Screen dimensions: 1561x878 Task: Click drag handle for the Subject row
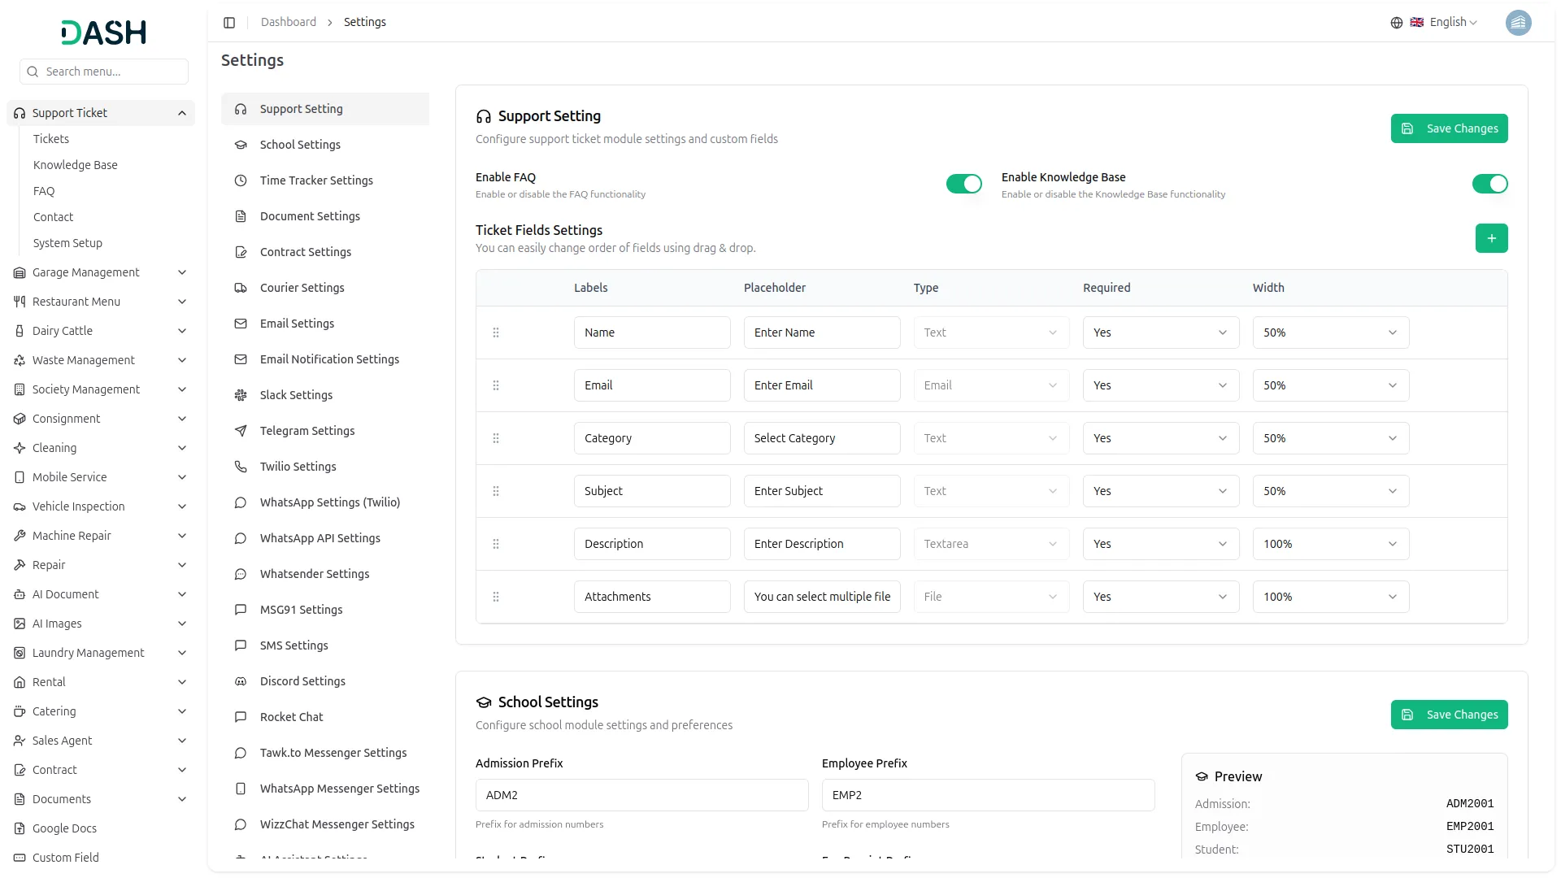pyautogui.click(x=496, y=491)
